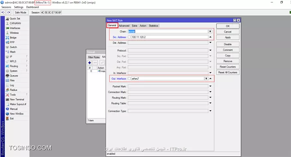The width and height of the screenshot is (291, 157).
Task: Toggle Src. Address invert checkbox
Action: click(x=129, y=37)
